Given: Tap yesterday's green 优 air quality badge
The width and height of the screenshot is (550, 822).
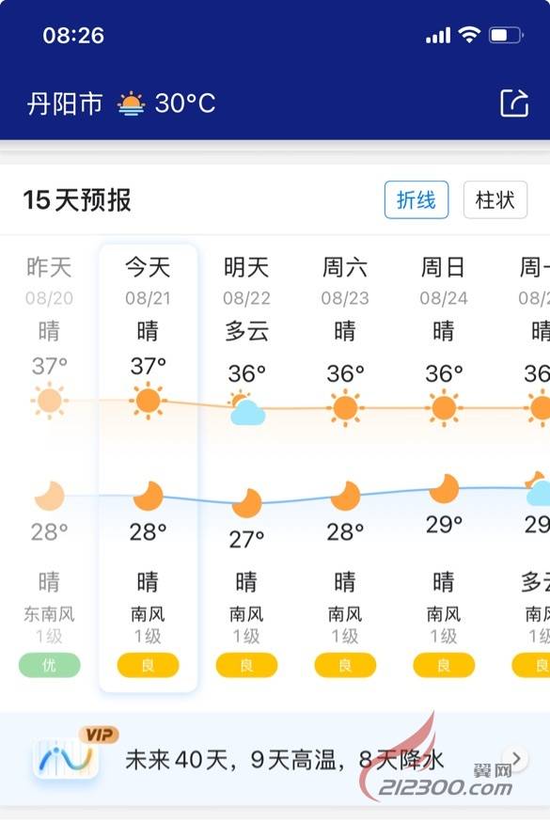Looking at the screenshot, I should coord(49,665).
